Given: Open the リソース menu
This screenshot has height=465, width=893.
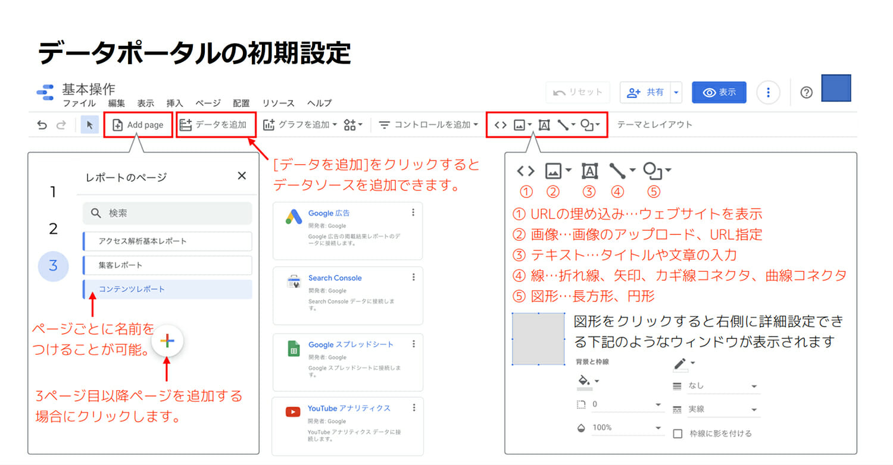Looking at the screenshot, I should coord(278,103).
